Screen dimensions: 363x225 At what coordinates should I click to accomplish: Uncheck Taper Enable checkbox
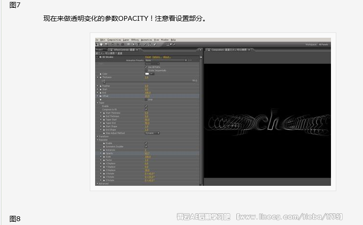point(146,106)
